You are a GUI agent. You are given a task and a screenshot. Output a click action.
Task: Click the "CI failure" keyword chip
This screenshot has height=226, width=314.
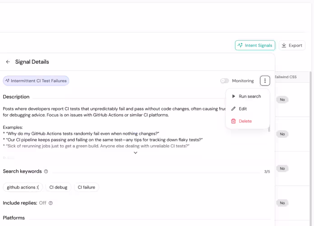point(86,187)
